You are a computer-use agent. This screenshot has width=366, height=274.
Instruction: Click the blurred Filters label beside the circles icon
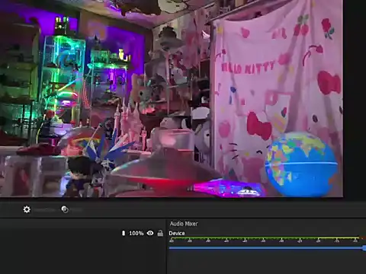(76, 210)
